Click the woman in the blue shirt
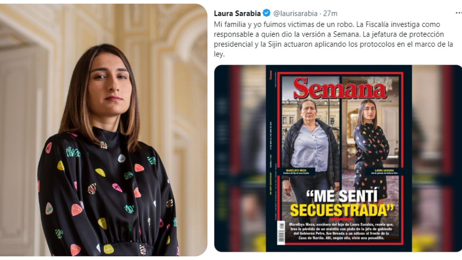This screenshot has height=260, width=462. click(310, 159)
